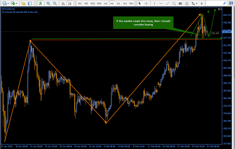Click the New Chart icon
This screenshot has height=149, width=235.
13,3
